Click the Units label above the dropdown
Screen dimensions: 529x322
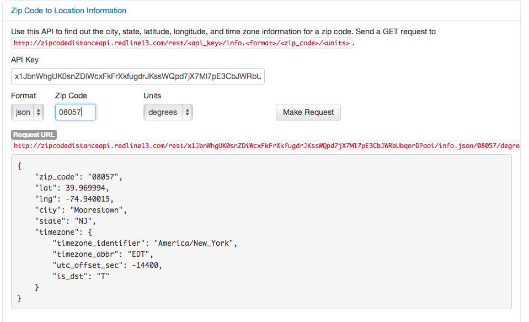coord(152,96)
